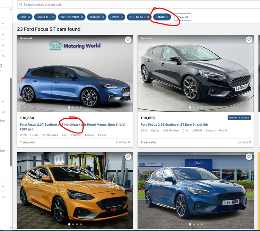Click the Sheffield location pin icon
260x231 pixels.
(x=129, y=142)
